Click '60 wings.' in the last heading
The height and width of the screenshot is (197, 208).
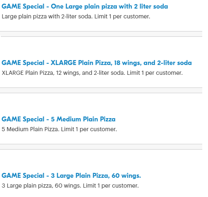126,176
